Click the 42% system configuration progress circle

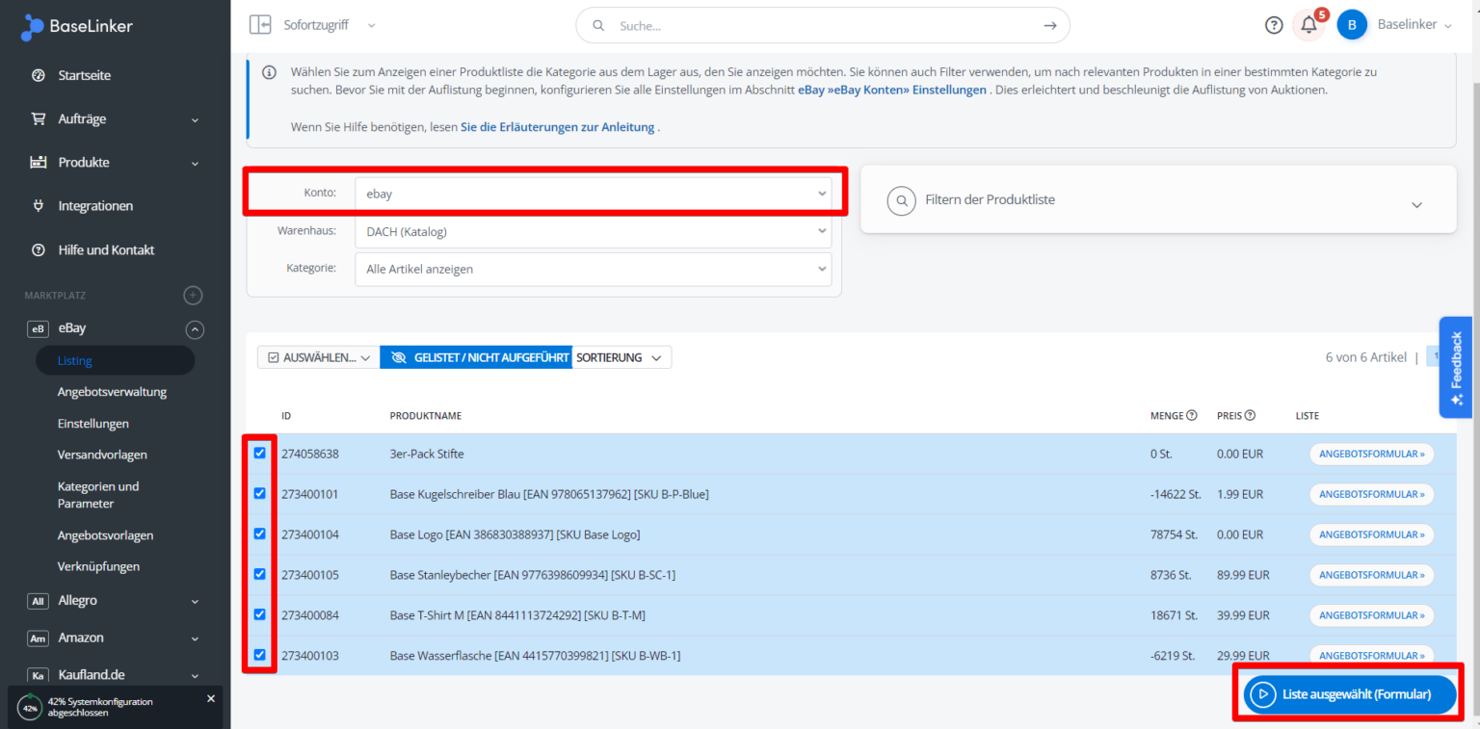tap(30, 708)
